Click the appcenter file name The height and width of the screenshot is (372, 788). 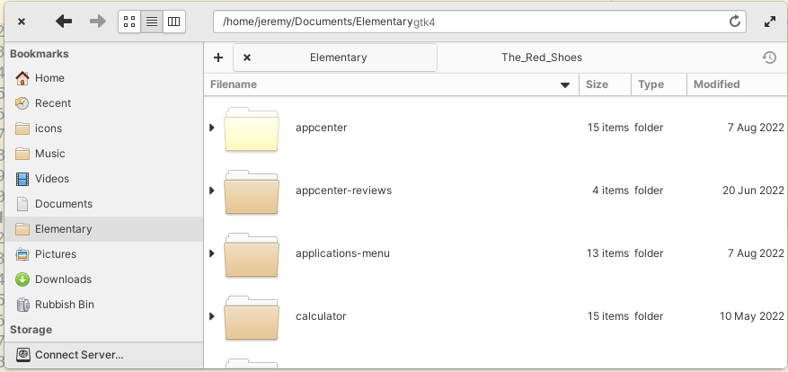(x=321, y=128)
